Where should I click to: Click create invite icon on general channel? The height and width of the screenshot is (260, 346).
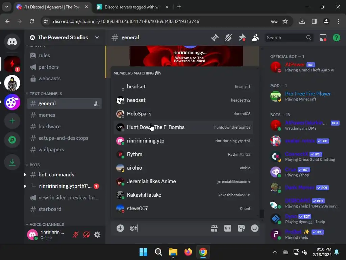point(96,104)
